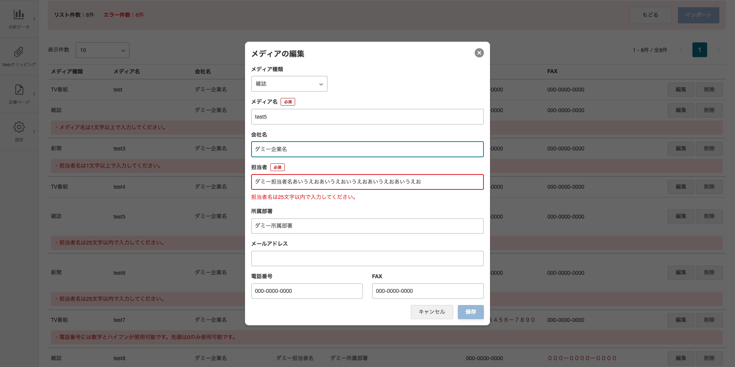Click 削除 for the test4 row
735x367 pixels.
[709, 187]
